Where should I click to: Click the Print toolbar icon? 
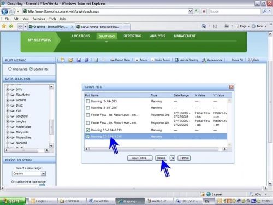click(x=96, y=60)
